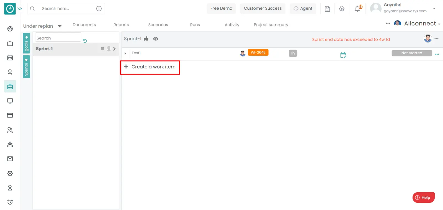The image size is (443, 210).
Task: Click the Free Demo button
Action: tap(221, 9)
